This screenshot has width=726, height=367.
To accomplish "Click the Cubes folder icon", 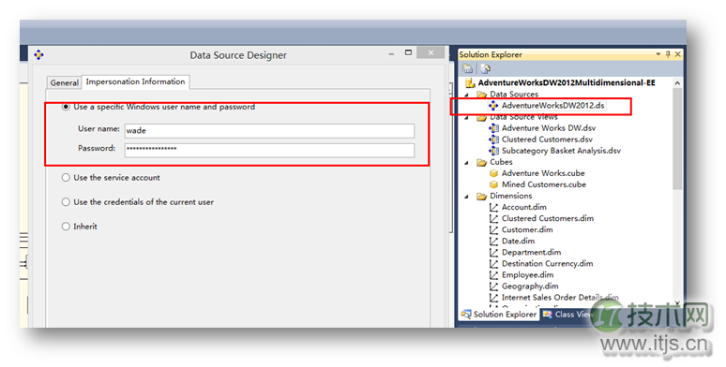I will [481, 162].
